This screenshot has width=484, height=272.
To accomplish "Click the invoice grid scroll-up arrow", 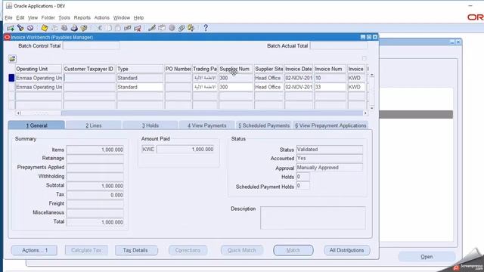I will 372,76.
